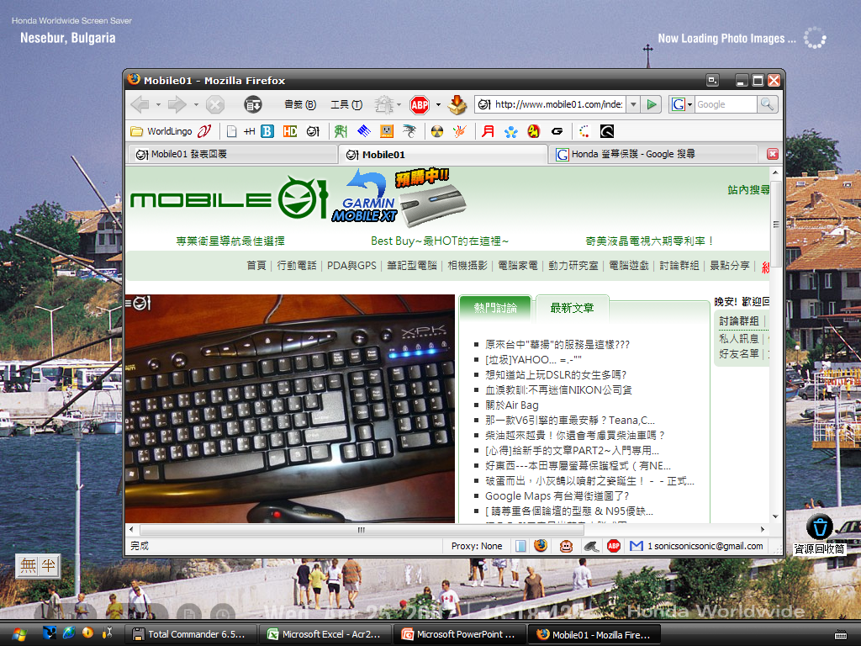Click the forward arrow navigation button

177,104
